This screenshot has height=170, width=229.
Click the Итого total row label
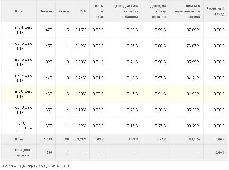(x=20, y=139)
